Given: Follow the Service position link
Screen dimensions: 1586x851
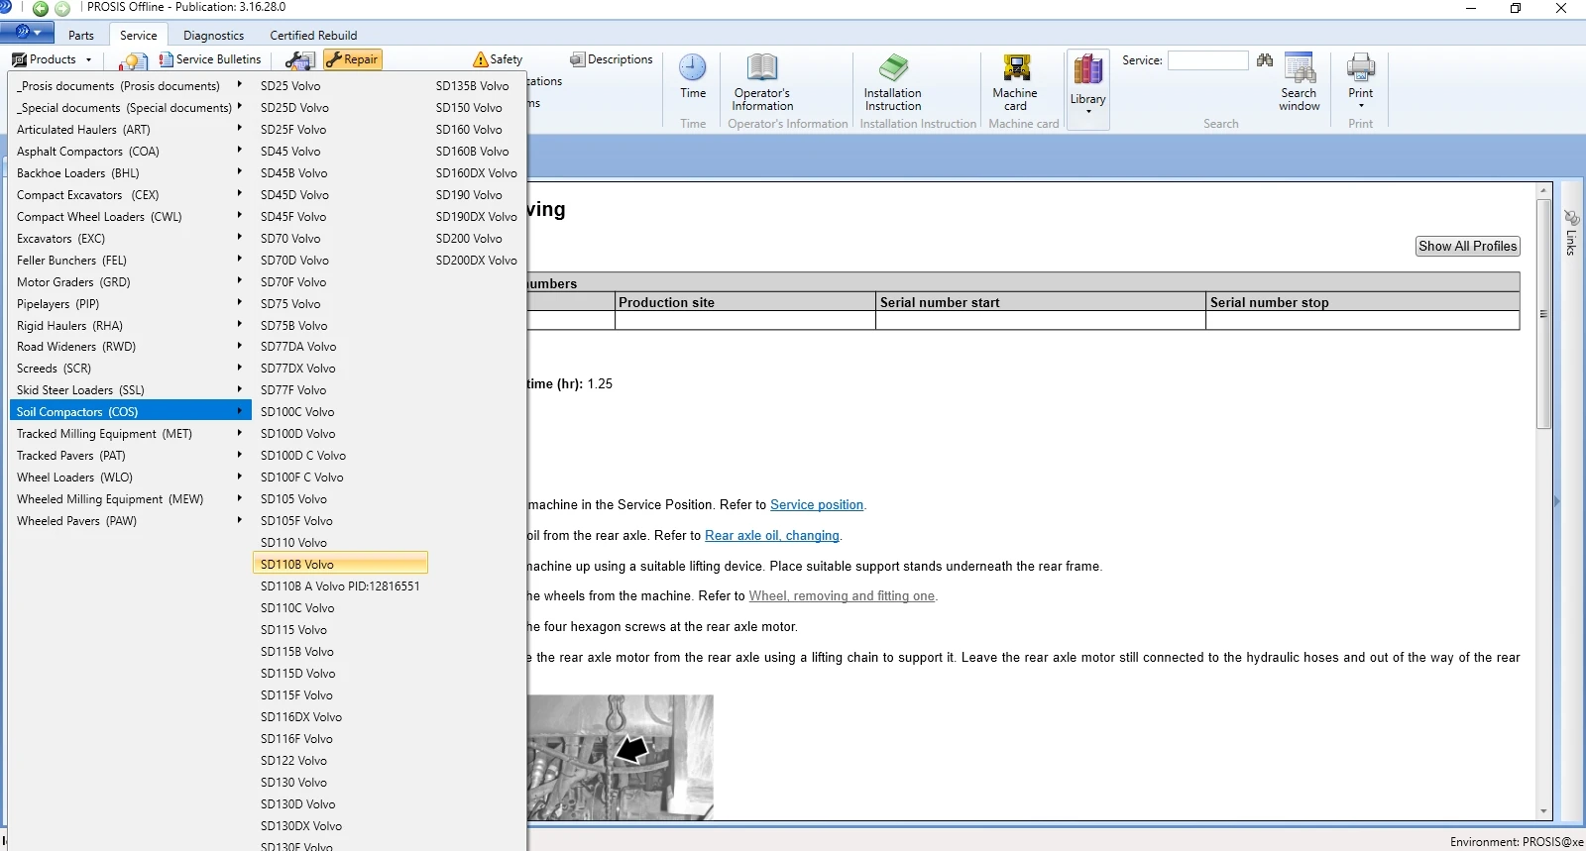Looking at the screenshot, I should tap(817, 505).
